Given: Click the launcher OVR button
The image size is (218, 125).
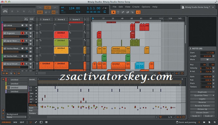Looking at the screenshot, I should pyautogui.click(x=31, y=19).
